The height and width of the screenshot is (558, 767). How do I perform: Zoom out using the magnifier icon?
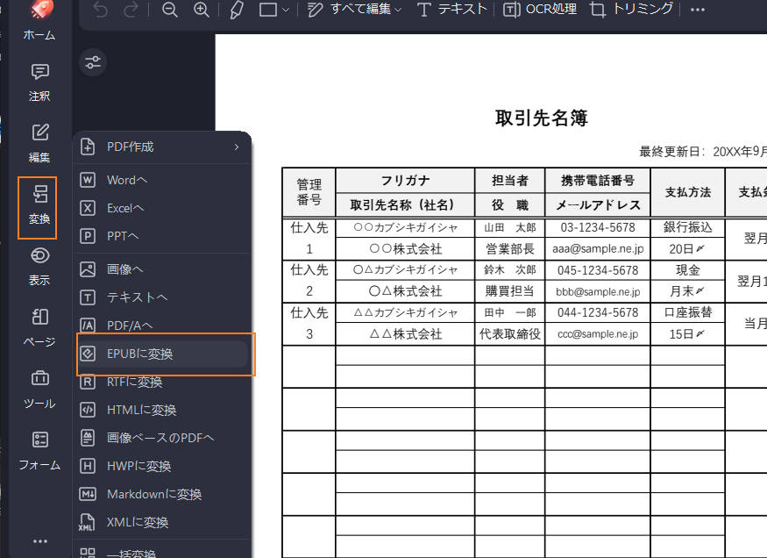(x=170, y=11)
